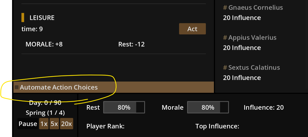
Task: Click the Rest: -12 effect text
Action: [x=131, y=44]
